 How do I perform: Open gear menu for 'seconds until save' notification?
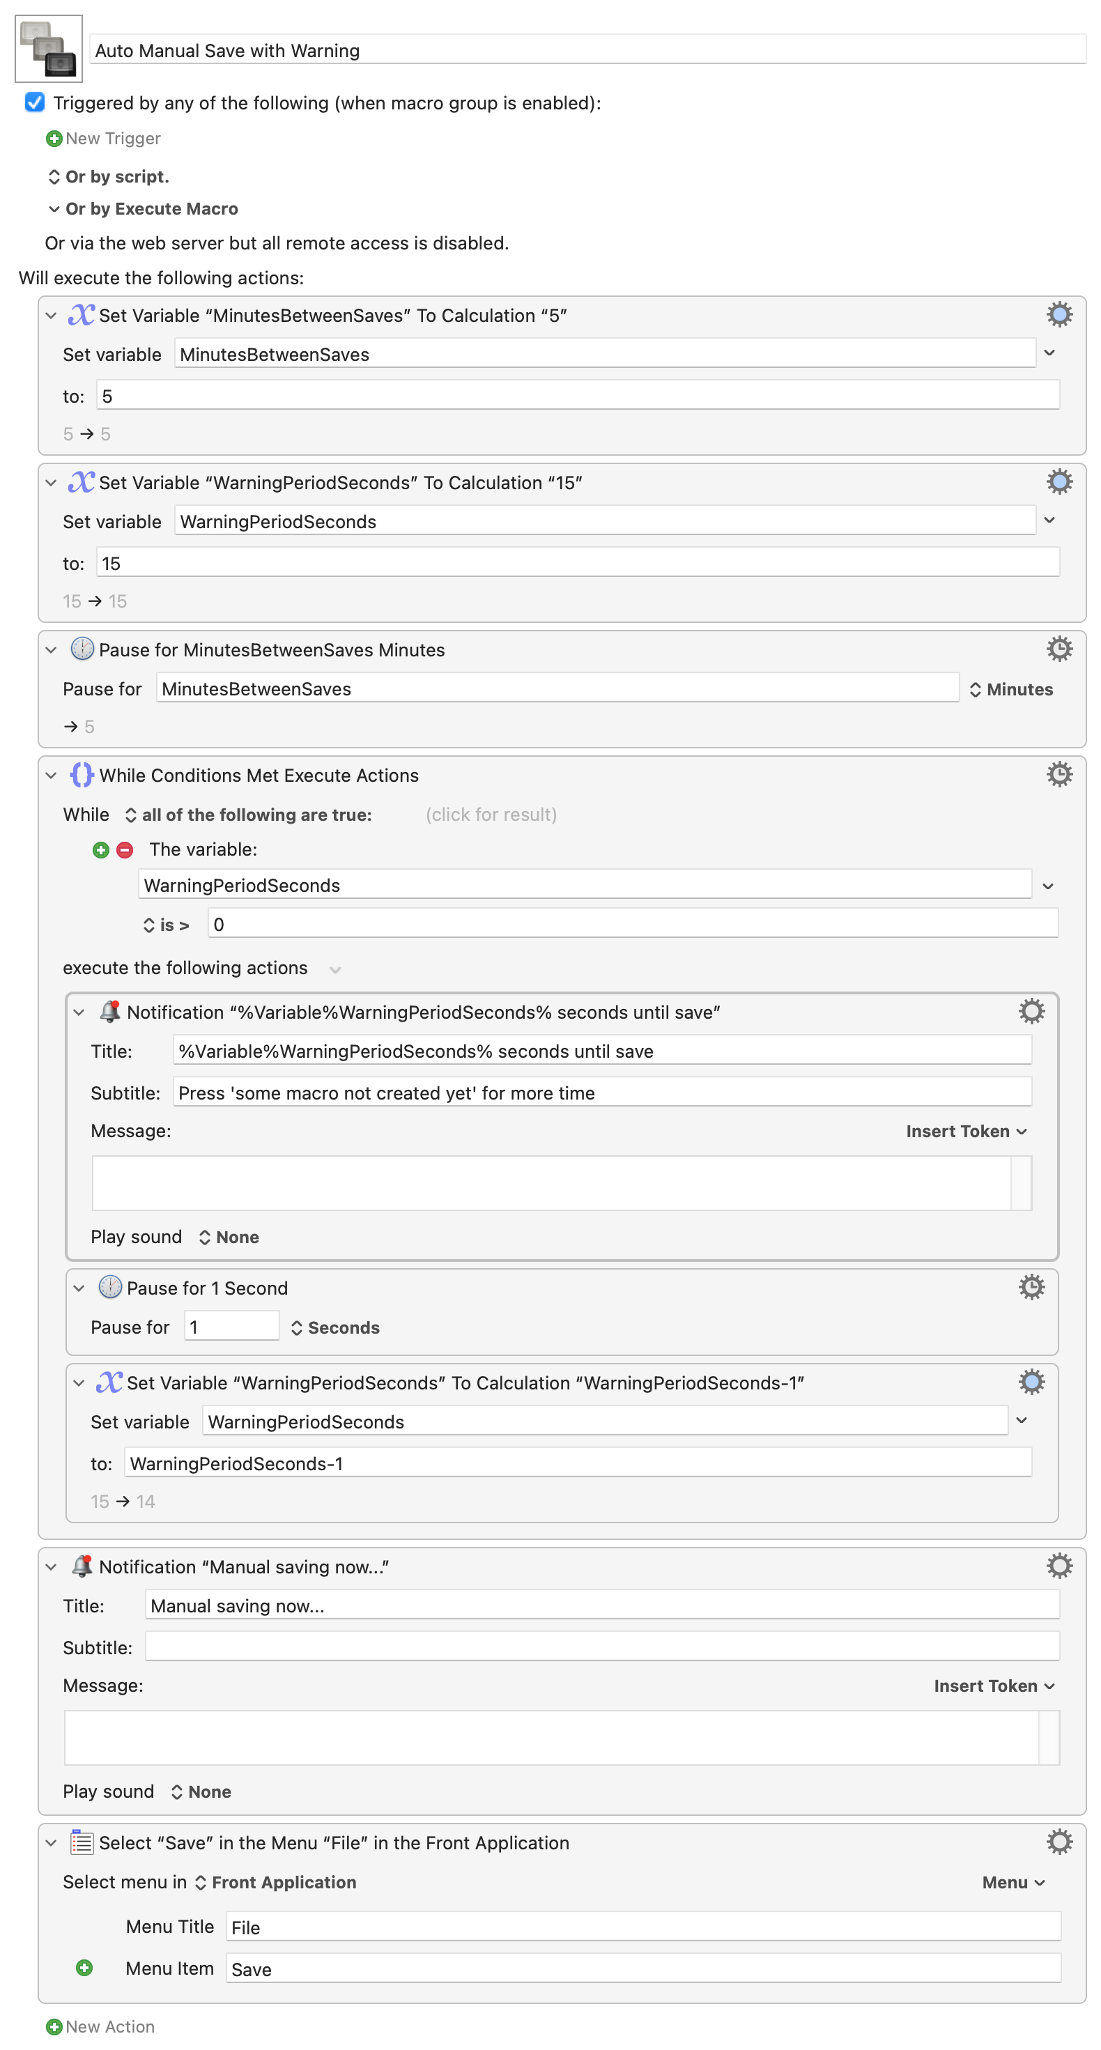[1031, 1012]
